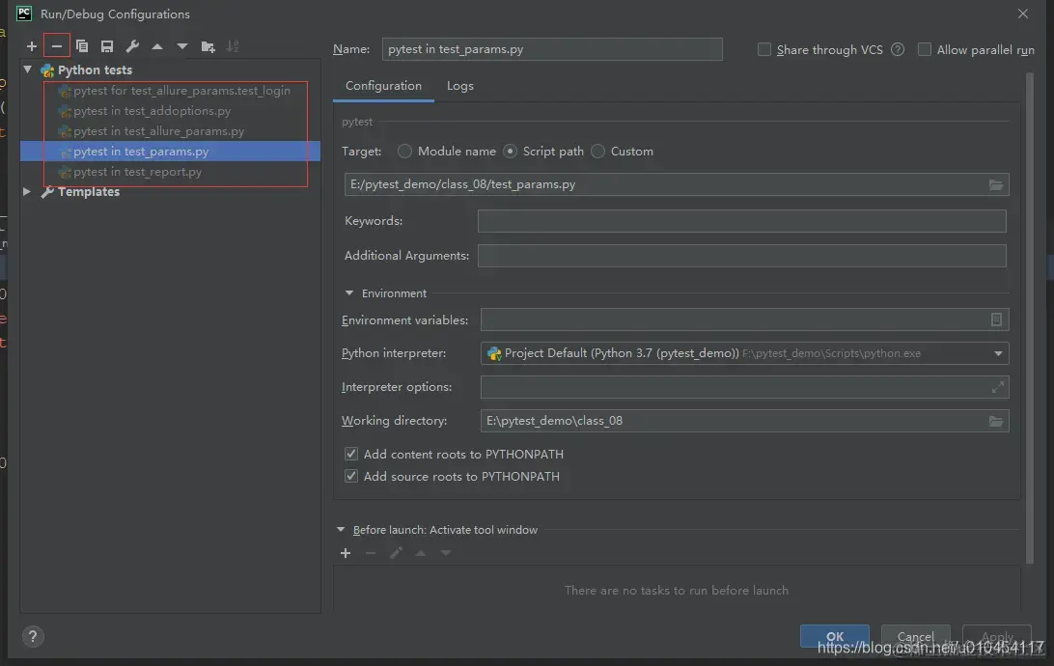
Task: Select the Custom target radio button
Action: 597,152
